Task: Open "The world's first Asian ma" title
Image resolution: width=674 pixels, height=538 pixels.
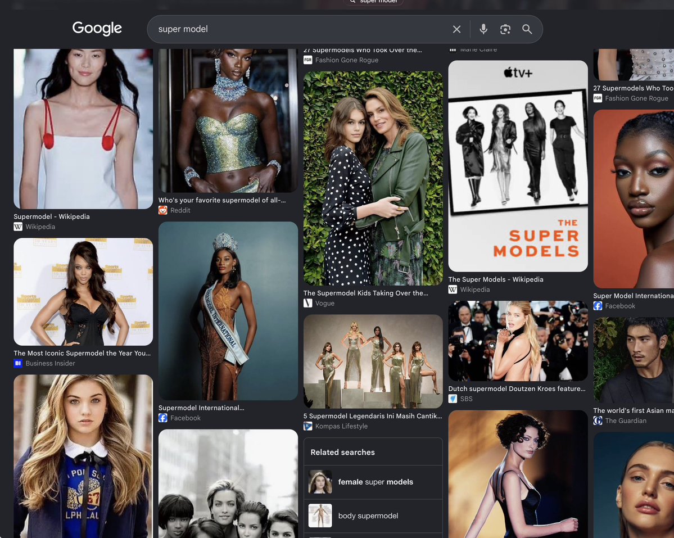Action: point(634,410)
